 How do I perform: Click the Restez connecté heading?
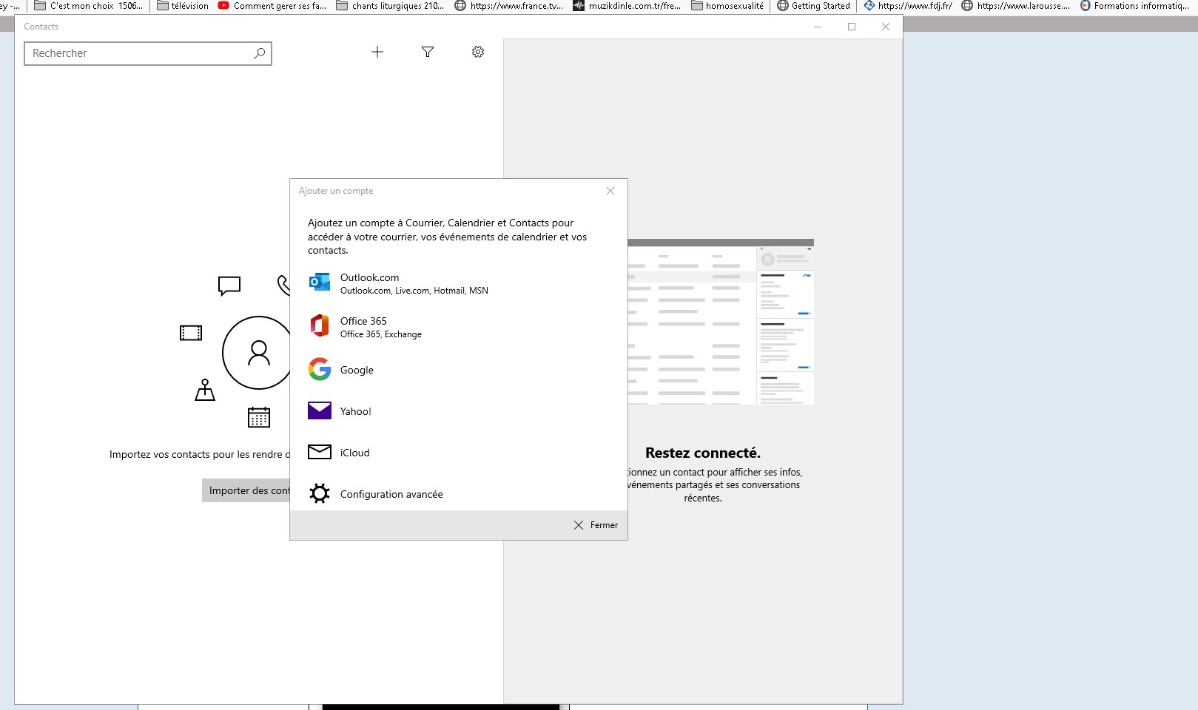coord(703,453)
